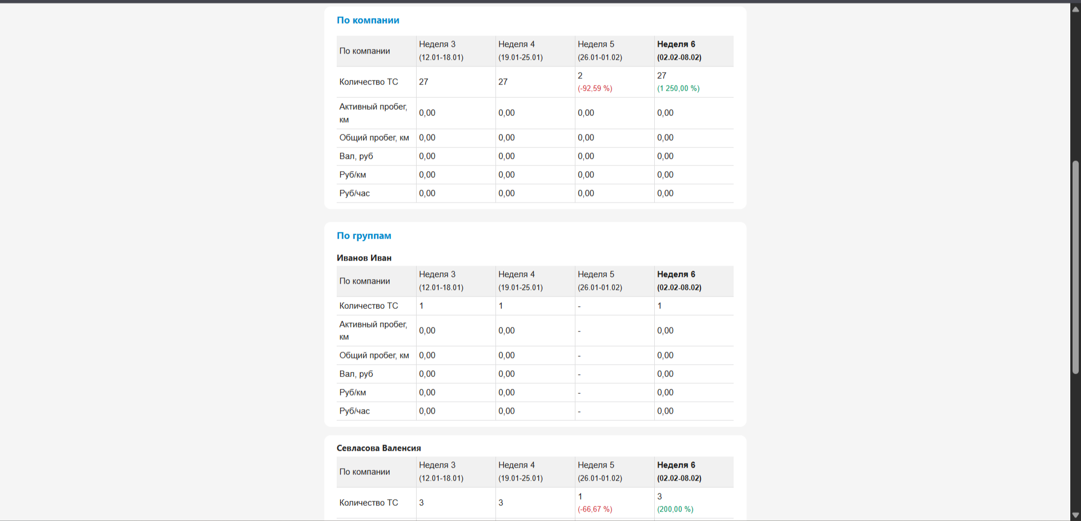Click "Общий пробег, км" label in top company table
The width and height of the screenshot is (1081, 521).
click(x=374, y=138)
